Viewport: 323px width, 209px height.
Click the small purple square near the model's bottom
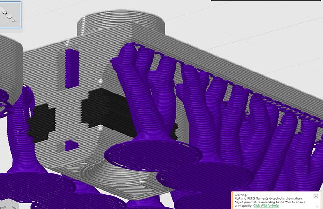(x=72, y=146)
